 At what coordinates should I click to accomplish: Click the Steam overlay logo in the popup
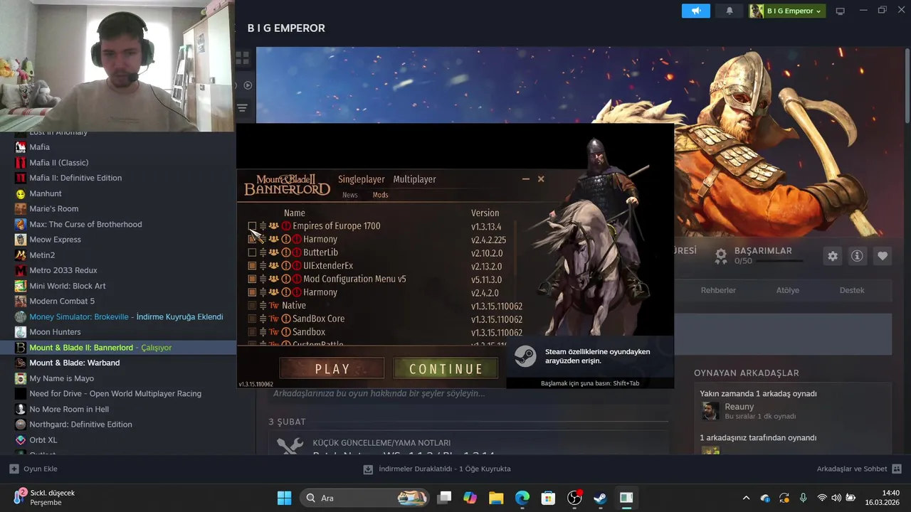pos(525,356)
